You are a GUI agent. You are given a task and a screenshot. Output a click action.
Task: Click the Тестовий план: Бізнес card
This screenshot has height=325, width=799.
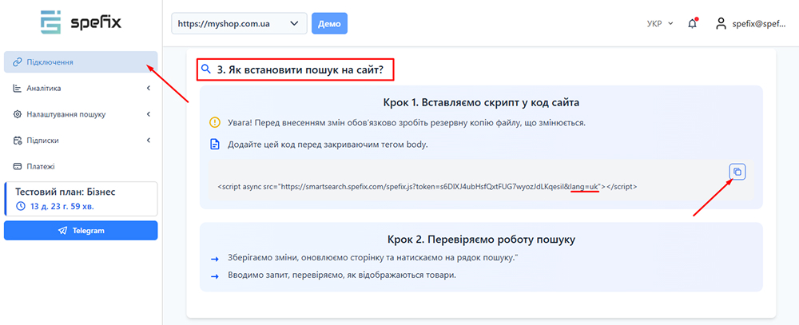point(81,199)
